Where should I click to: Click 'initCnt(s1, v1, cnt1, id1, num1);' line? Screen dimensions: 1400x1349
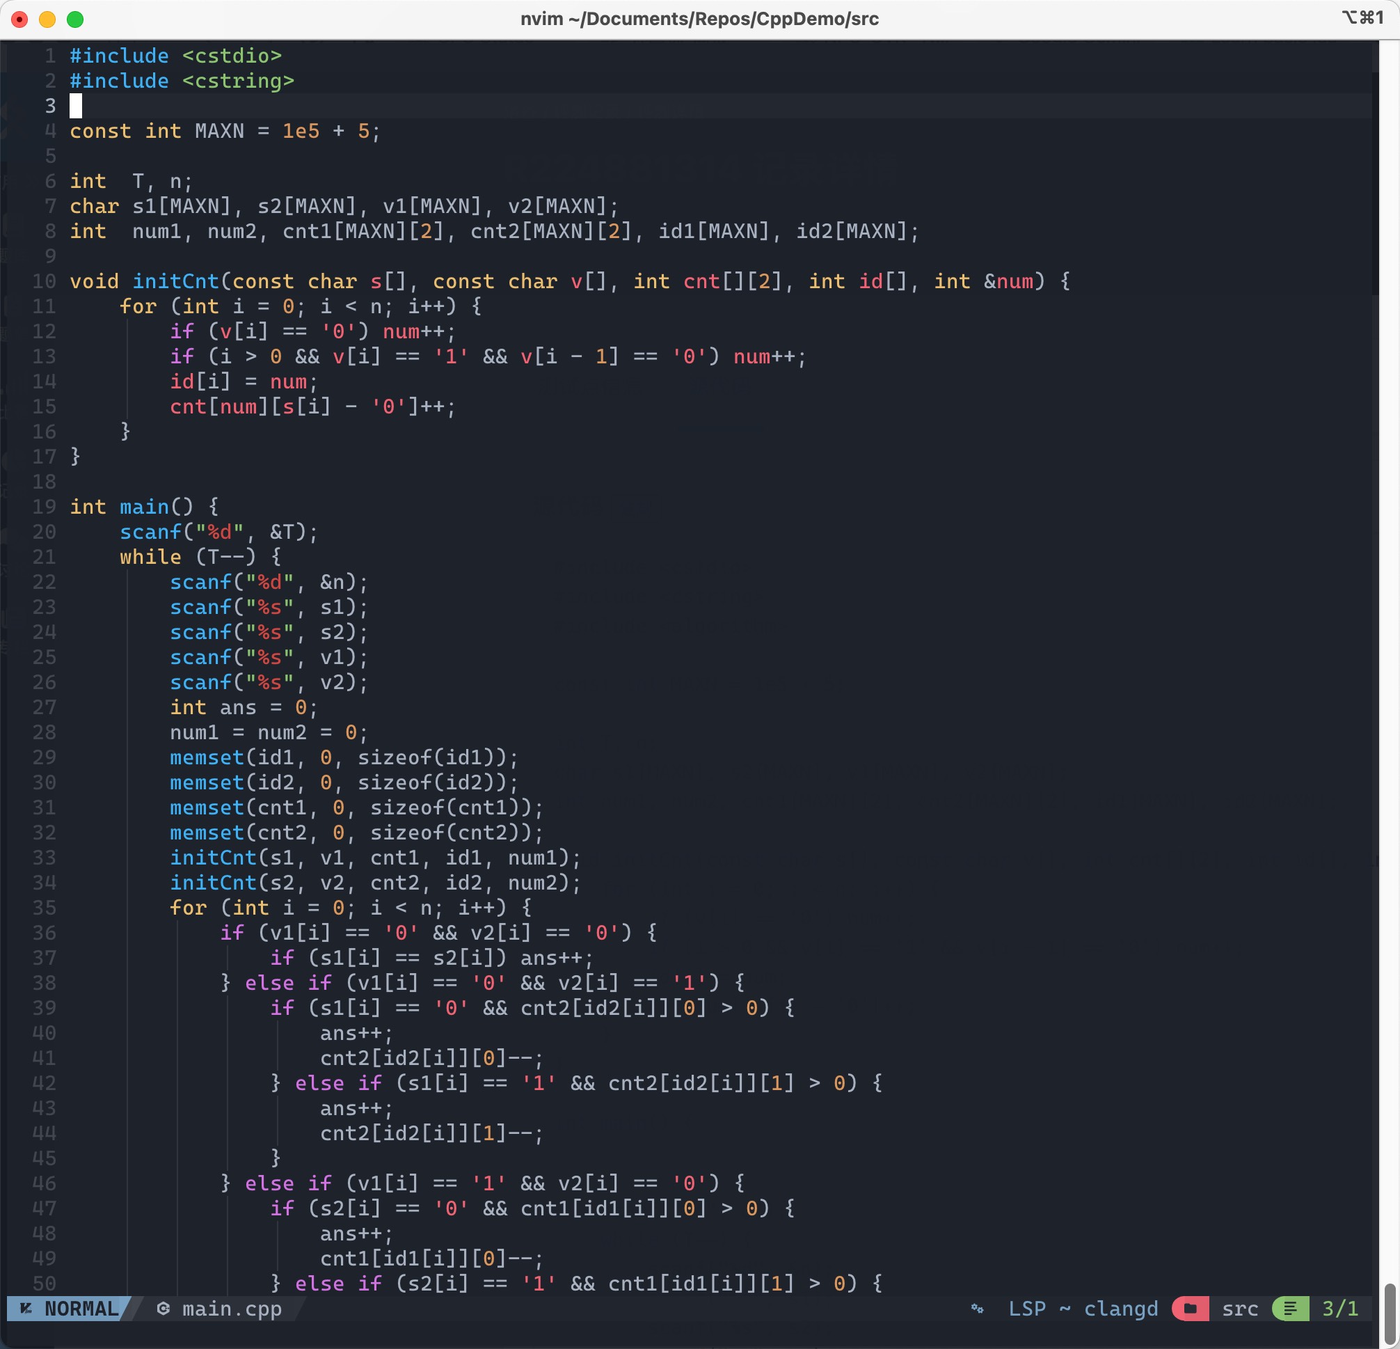tap(376, 858)
